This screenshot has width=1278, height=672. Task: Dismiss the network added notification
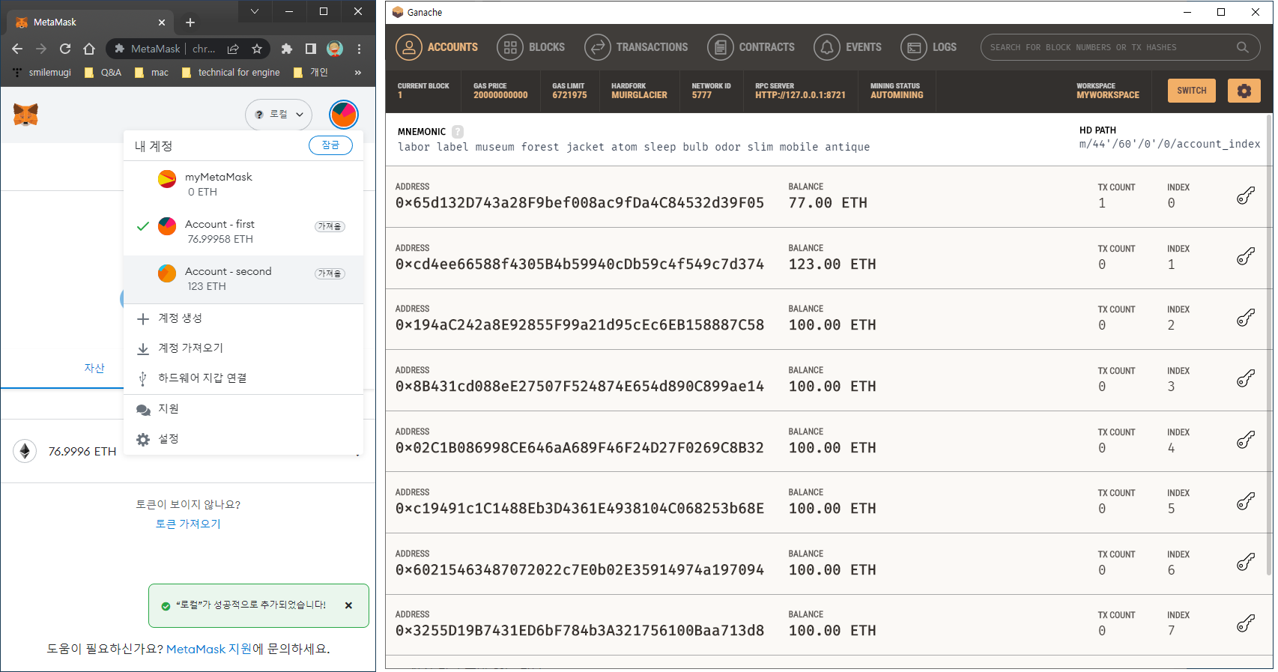(348, 605)
